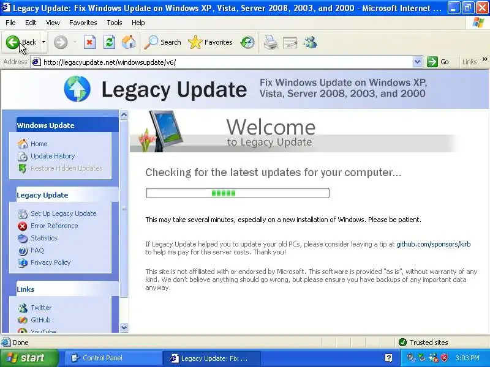Image resolution: width=490 pixels, height=367 pixels.
Task: Go to the Home page toolbar icon
Action: click(x=129, y=42)
